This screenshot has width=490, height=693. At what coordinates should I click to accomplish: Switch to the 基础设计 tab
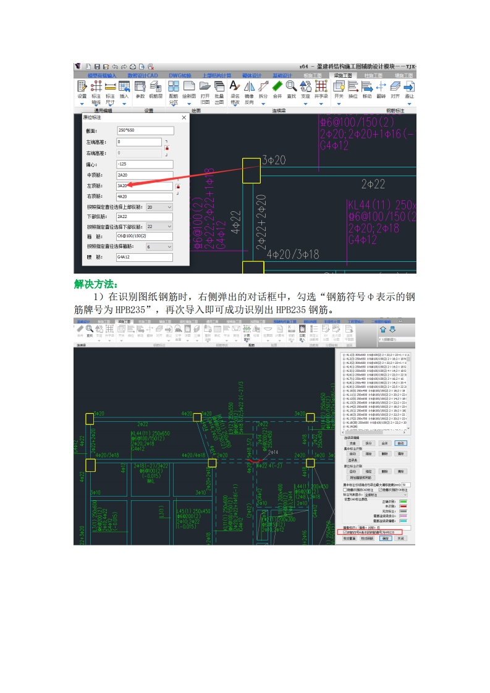[282, 75]
